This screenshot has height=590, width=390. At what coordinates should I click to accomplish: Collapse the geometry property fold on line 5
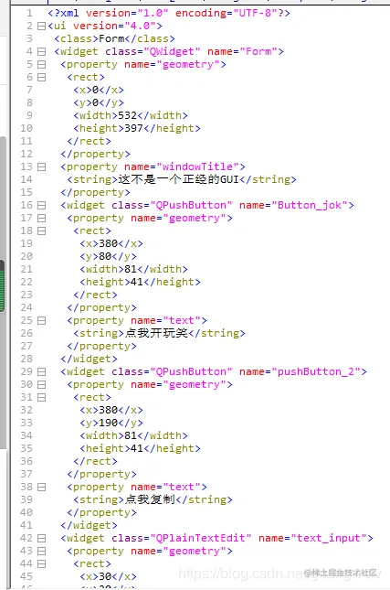click(42, 64)
